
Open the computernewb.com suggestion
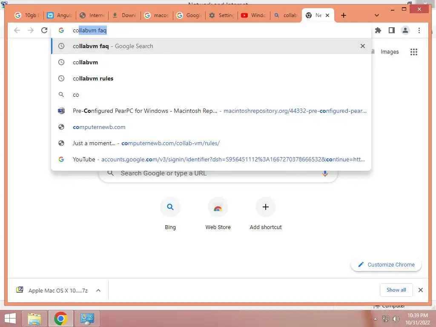click(x=211, y=127)
